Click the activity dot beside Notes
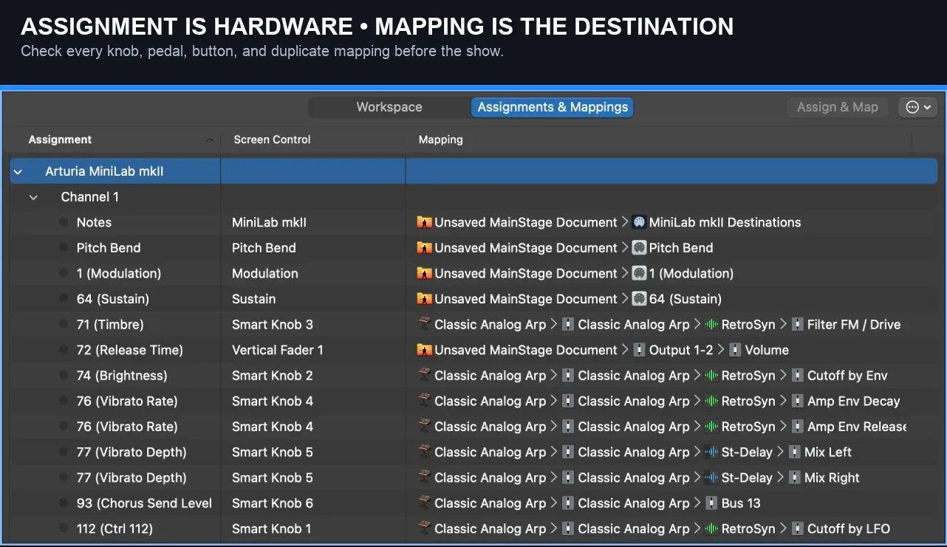This screenshot has width=947, height=547. point(64,222)
